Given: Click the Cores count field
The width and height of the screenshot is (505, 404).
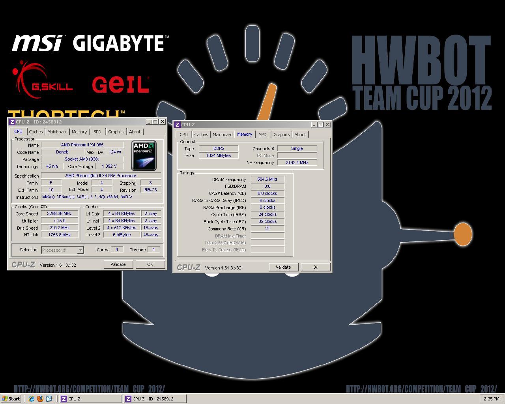Looking at the screenshot, I should pos(117,249).
